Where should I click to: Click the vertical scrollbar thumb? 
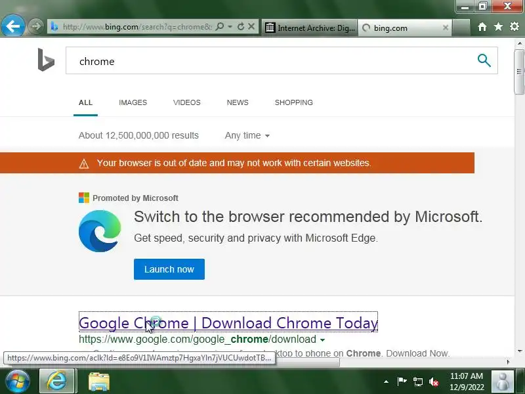(519, 72)
